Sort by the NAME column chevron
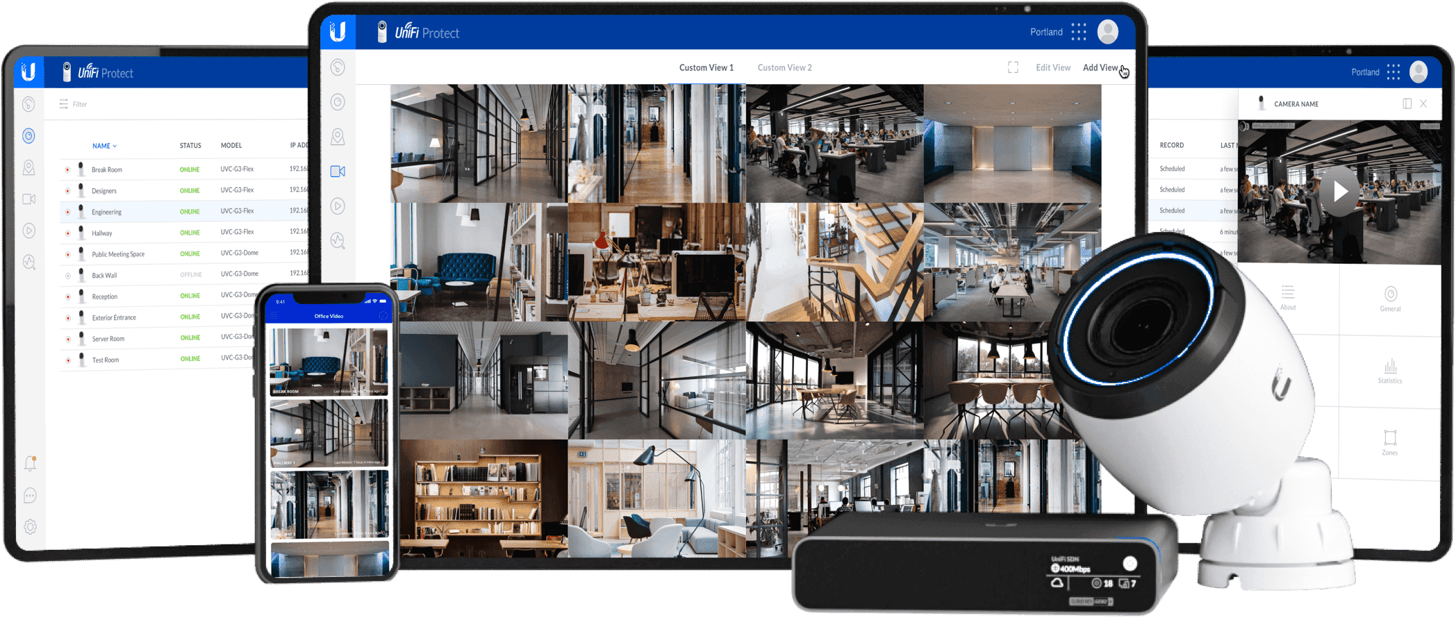The image size is (1456, 618). coord(115,146)
